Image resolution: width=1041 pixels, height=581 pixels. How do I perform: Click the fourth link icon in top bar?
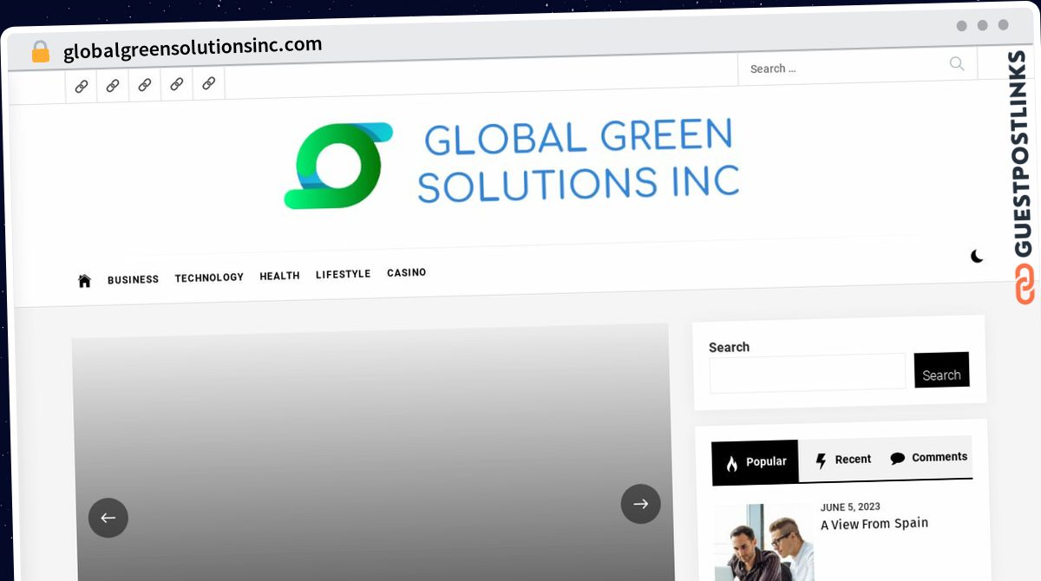[177, 84]
